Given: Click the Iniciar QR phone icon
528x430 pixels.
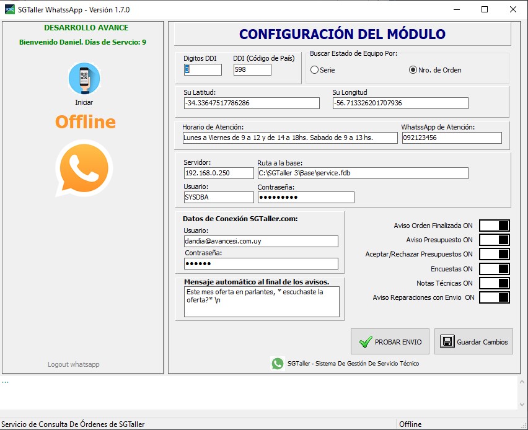Looking at the screenshot, I should point(84,79).
